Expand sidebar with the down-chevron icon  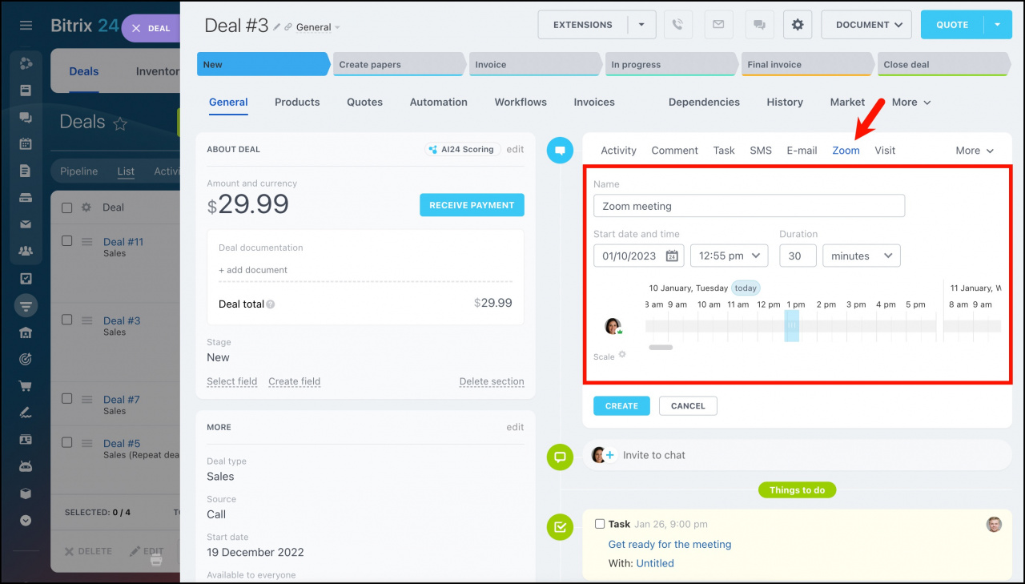coord(26,520)
